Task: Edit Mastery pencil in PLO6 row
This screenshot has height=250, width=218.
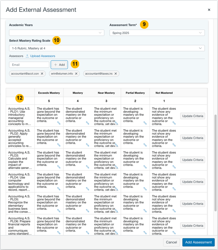Action: pyautogui.click(x=87, y=233)
